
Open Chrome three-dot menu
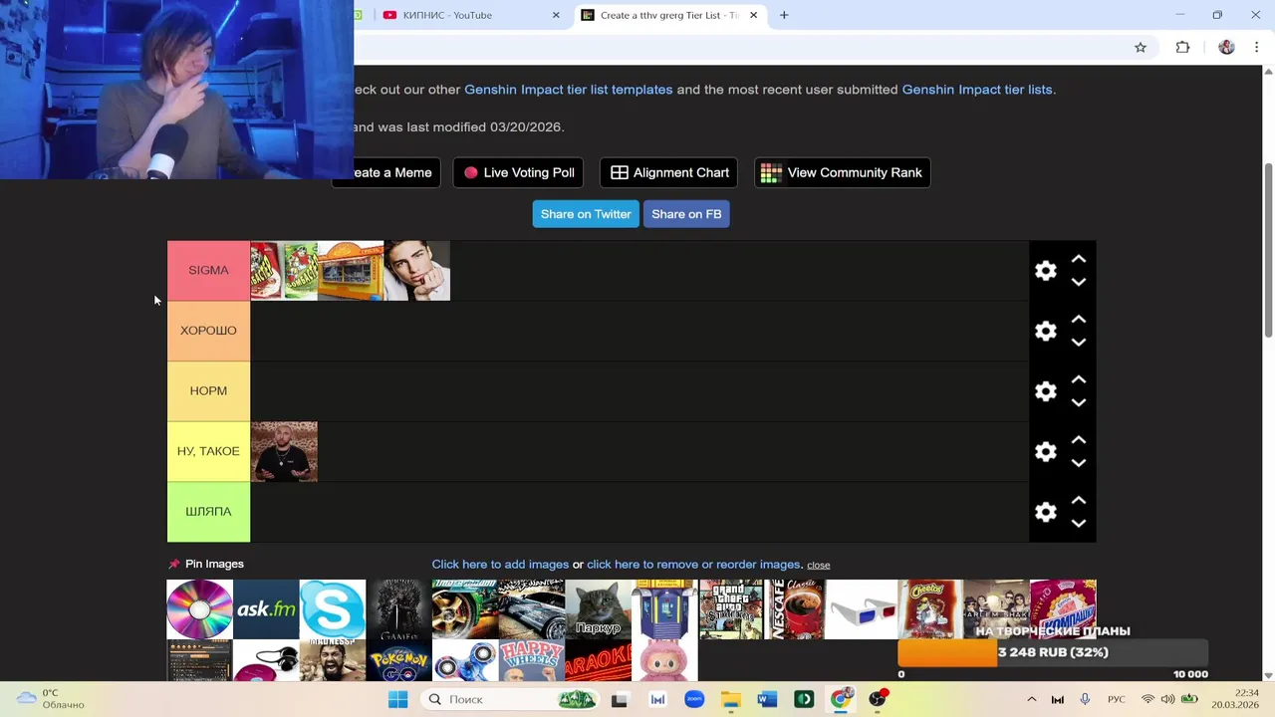(1256, 47)
